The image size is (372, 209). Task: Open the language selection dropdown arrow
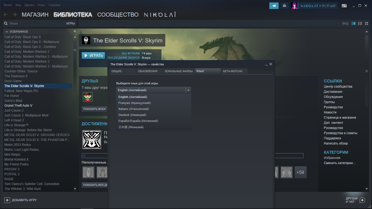point(188,90)
